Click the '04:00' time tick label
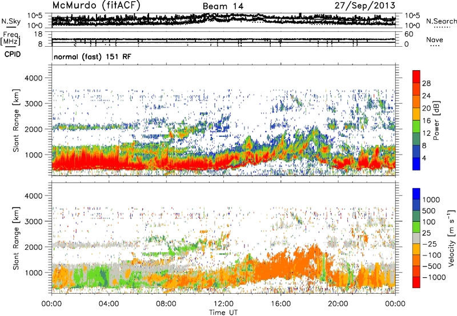Image resolution: width=457 pixels, height=316 pixels. coord(109,304)
